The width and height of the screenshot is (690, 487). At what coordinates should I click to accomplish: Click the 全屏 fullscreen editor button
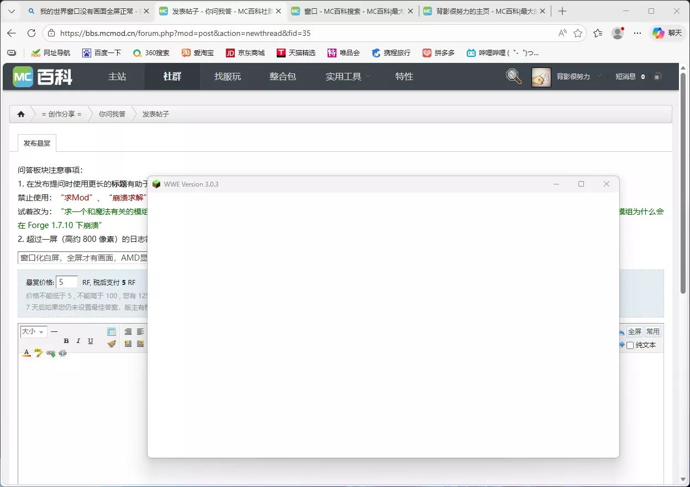[x=634, y=331]
